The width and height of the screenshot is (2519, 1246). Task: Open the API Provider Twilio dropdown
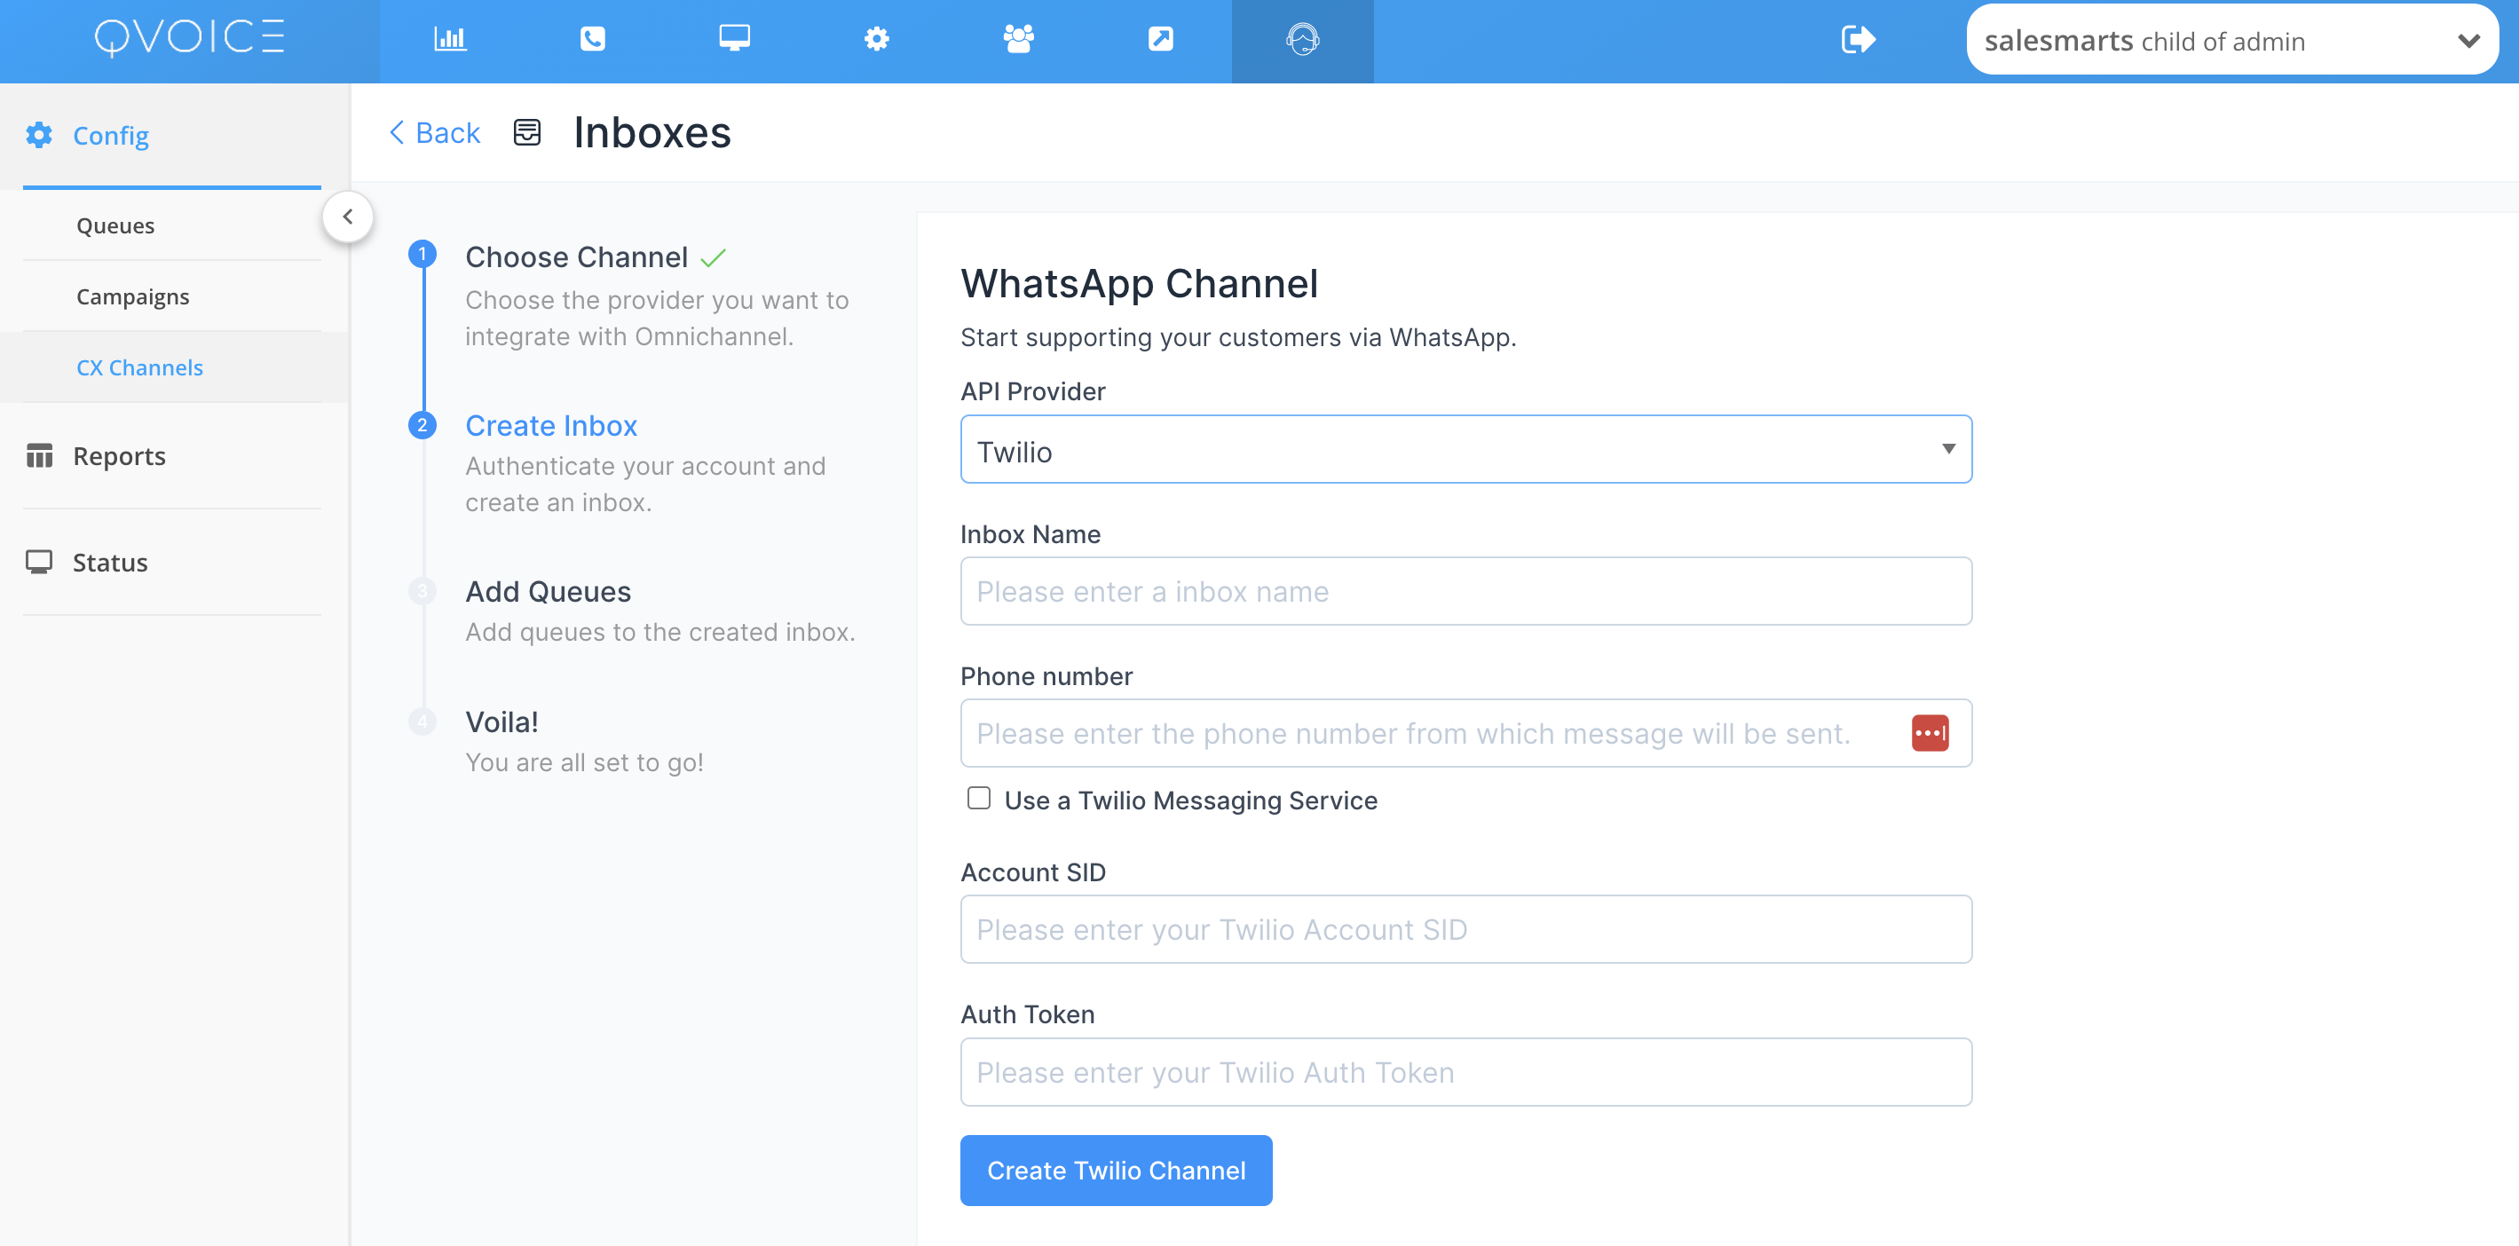click(1465, 450)
